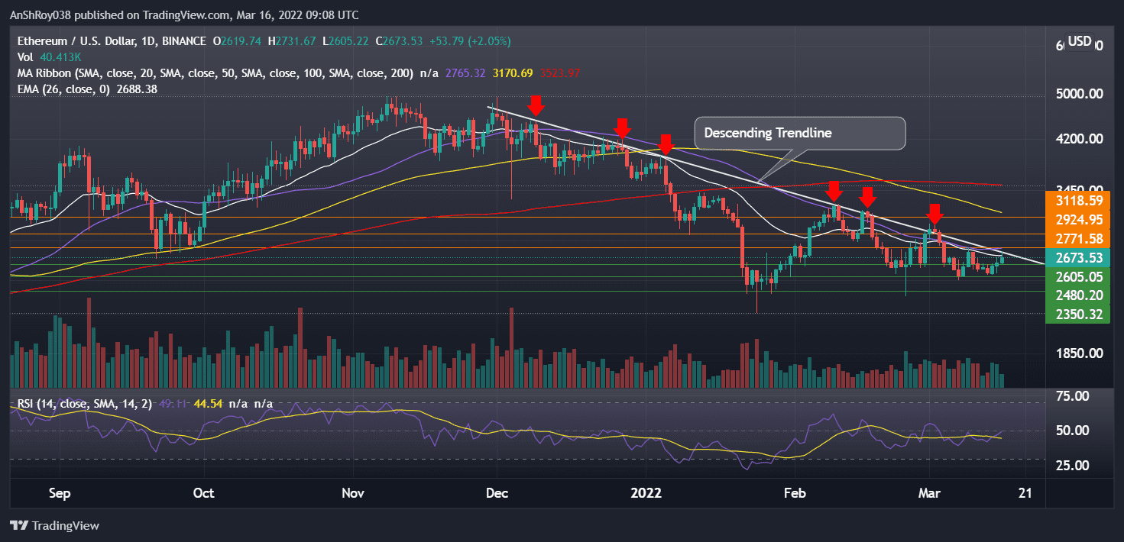The width and height of the screenshot is (1124, 542).
Task: Toggle the Vol indicator visibility in the legend
Action: click(x=25, y=56)
